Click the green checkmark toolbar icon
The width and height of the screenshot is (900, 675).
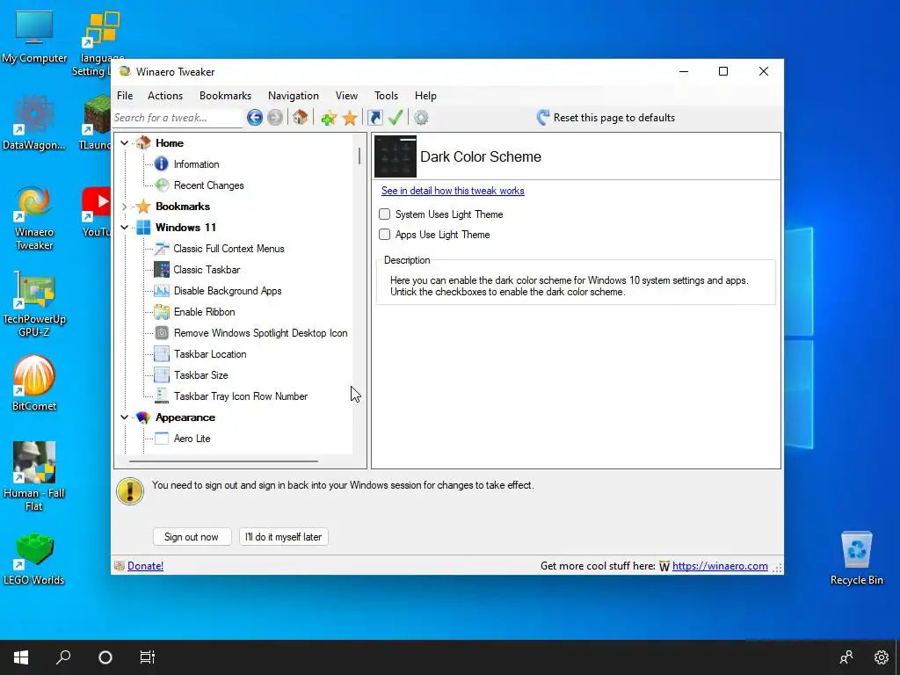pos(396,118)
